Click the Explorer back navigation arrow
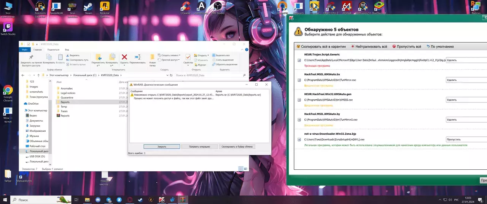 [x=22, y=75]
